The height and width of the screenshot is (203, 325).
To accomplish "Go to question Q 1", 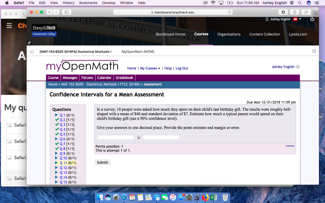I will pyautogui.click(x=63, y=115).
